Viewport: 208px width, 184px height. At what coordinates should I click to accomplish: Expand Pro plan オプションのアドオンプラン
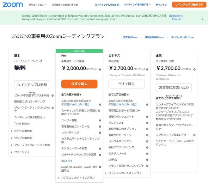(x=76, y=178)
